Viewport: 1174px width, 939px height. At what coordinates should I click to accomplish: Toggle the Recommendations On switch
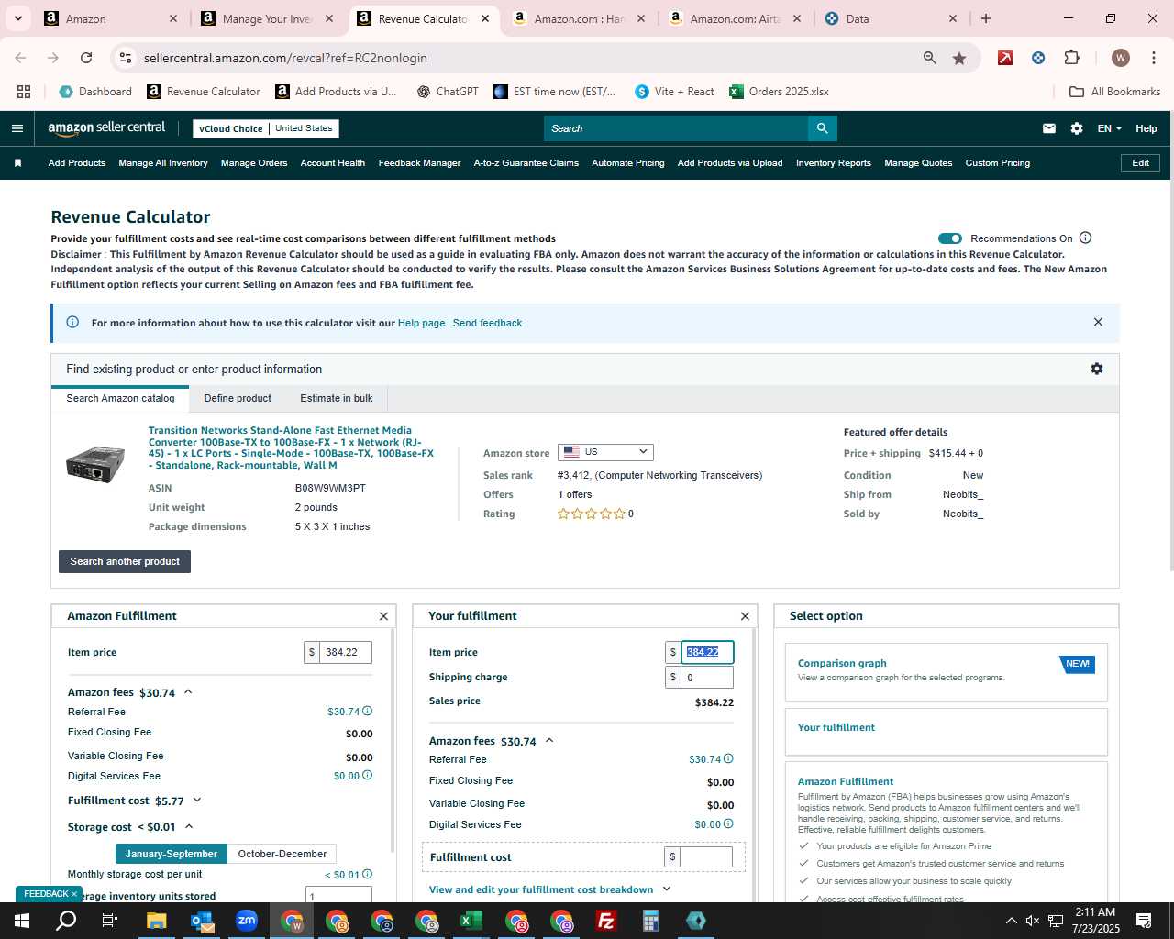[x=950, y=238]
